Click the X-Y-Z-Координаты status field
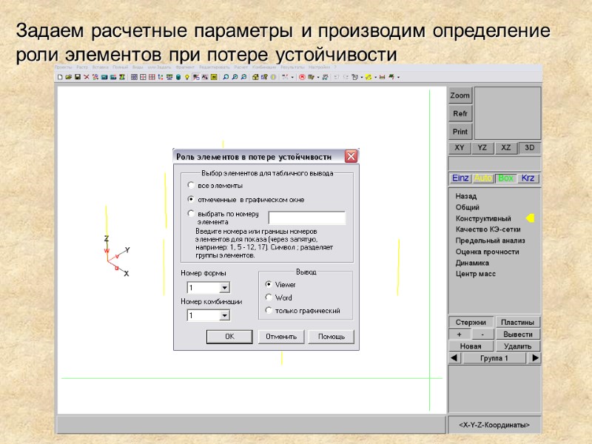This screenshot has width=592, height=444. click(494, 425)
